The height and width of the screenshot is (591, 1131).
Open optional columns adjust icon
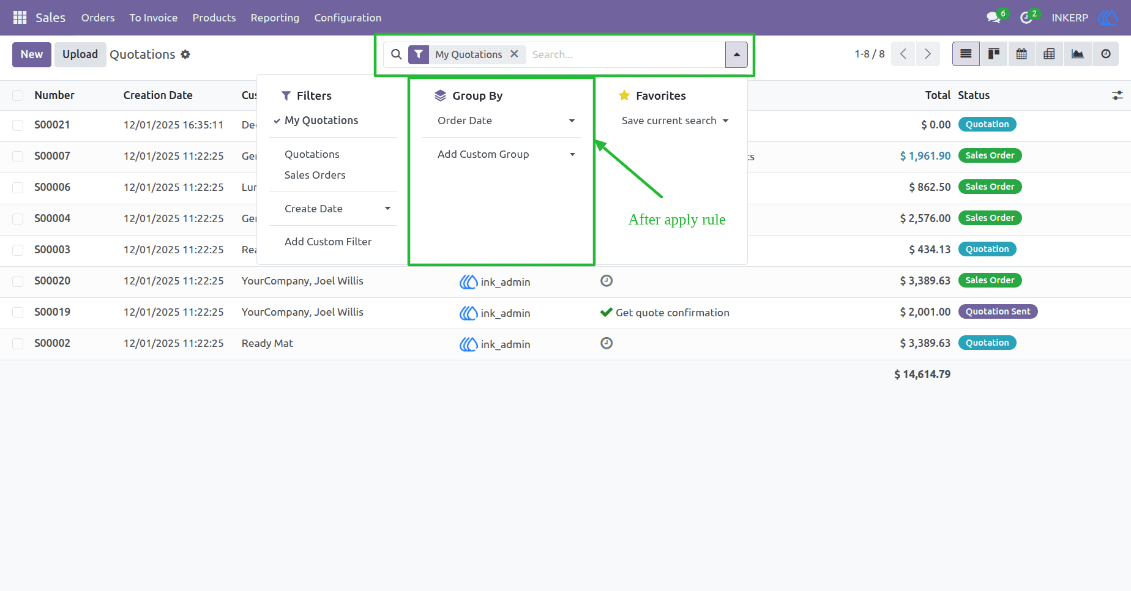pos(1118,95)
